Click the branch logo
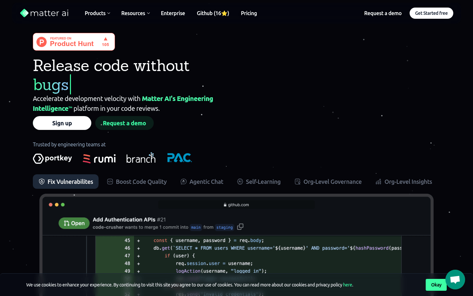473x296 pixels. pos(141,158)
